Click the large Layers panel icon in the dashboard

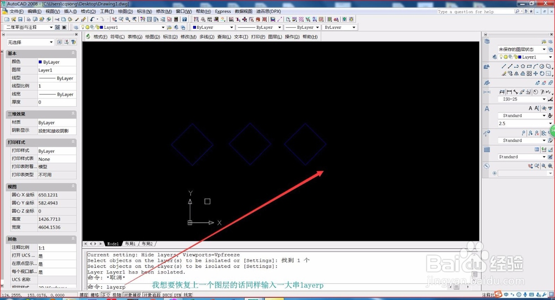(x=487, y=42)
